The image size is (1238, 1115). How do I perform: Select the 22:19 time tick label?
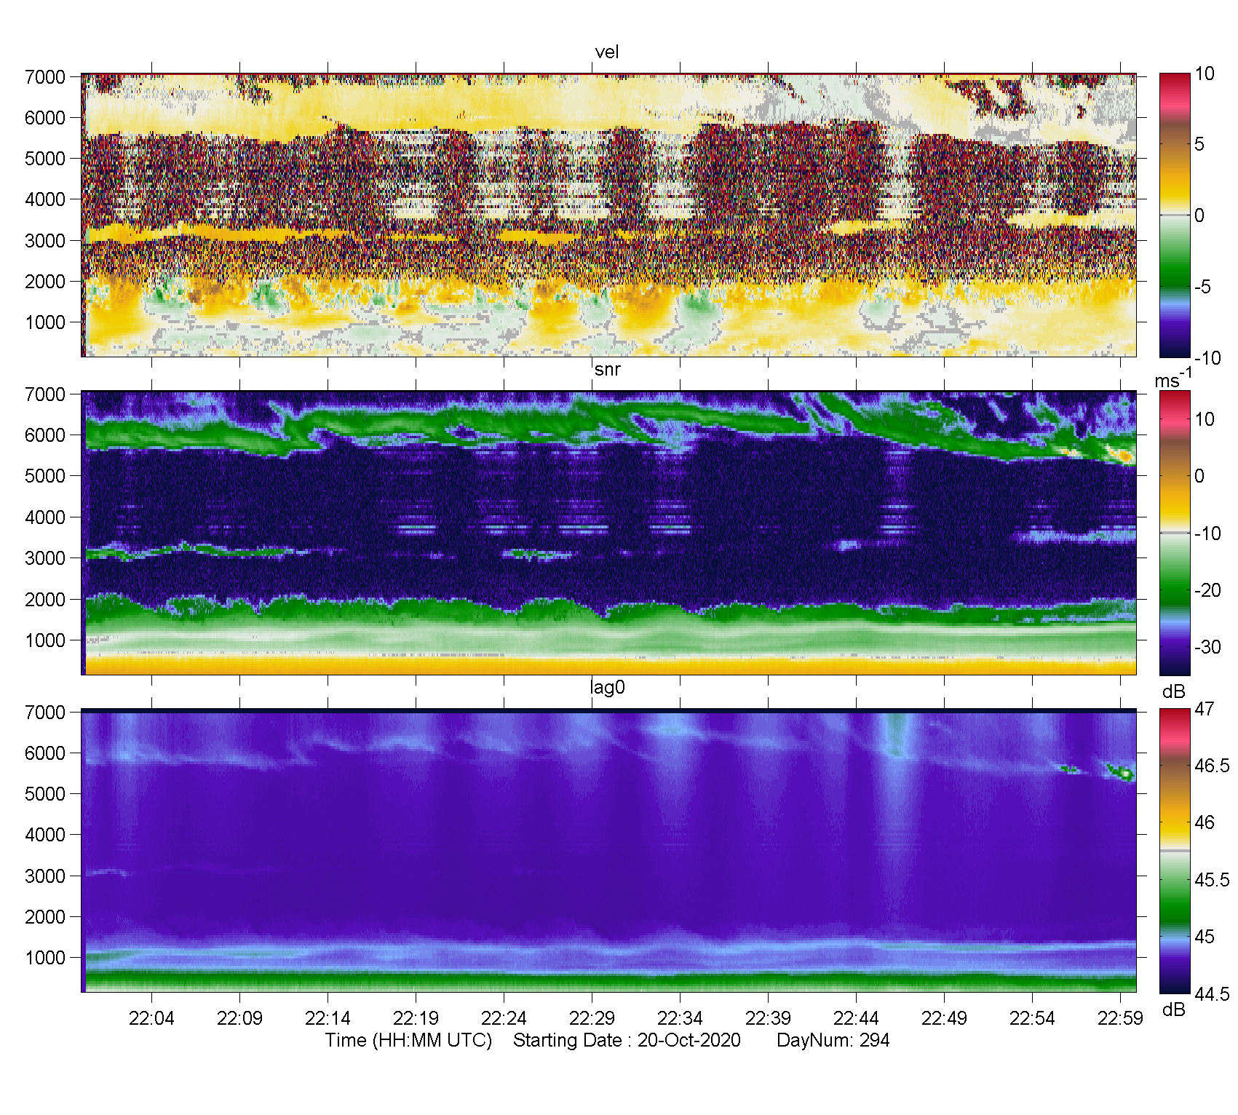pyautogui.click(x=416, y=1018)
